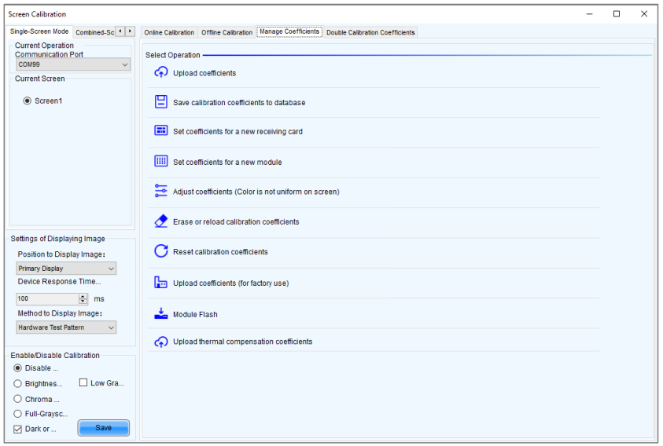The image size is (663, 446).
Task: Open Reset calibration coefficients text
Action: (x=220, y=252)
